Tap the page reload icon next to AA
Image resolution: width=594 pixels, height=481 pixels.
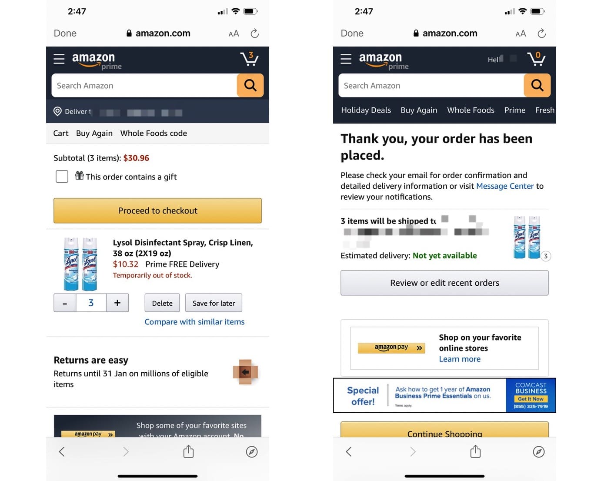[254, 33]
